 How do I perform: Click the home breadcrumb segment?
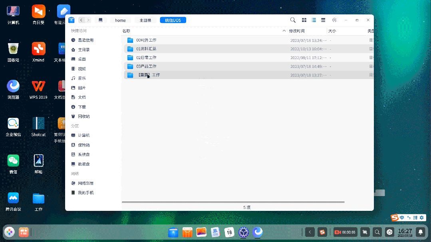tap(120, 20)
